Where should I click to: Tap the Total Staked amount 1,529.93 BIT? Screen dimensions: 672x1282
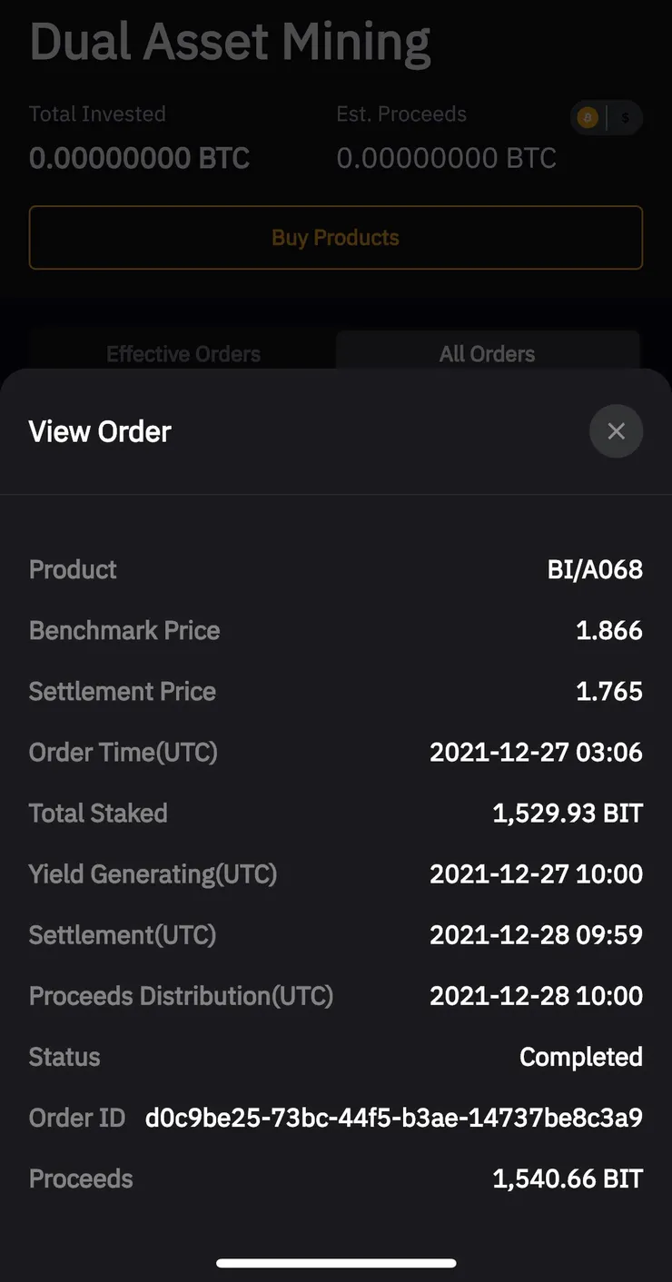coord(567,814)
